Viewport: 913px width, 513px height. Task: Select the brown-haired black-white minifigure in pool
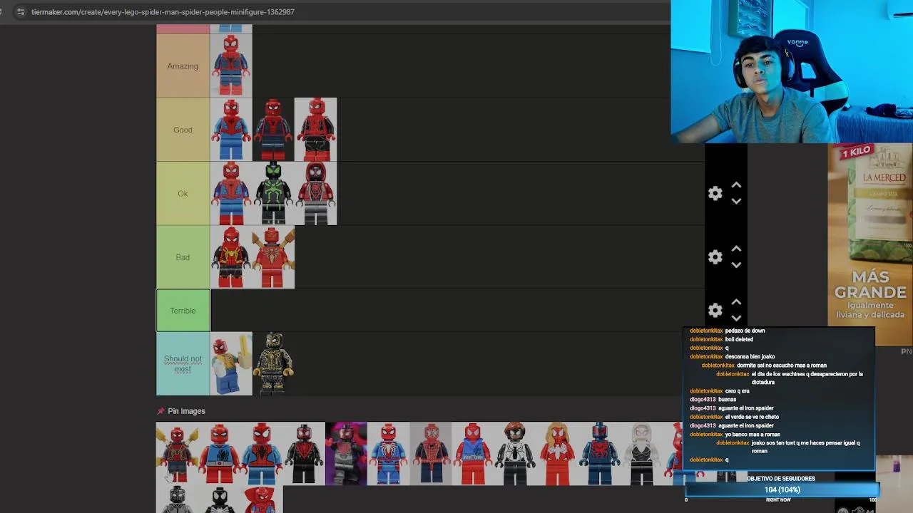click(x=514, y=454)
